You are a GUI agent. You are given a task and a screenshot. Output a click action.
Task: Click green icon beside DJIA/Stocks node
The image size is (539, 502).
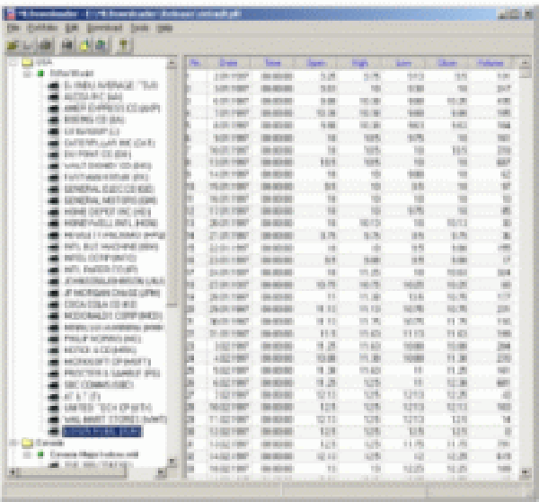[40, 73]
